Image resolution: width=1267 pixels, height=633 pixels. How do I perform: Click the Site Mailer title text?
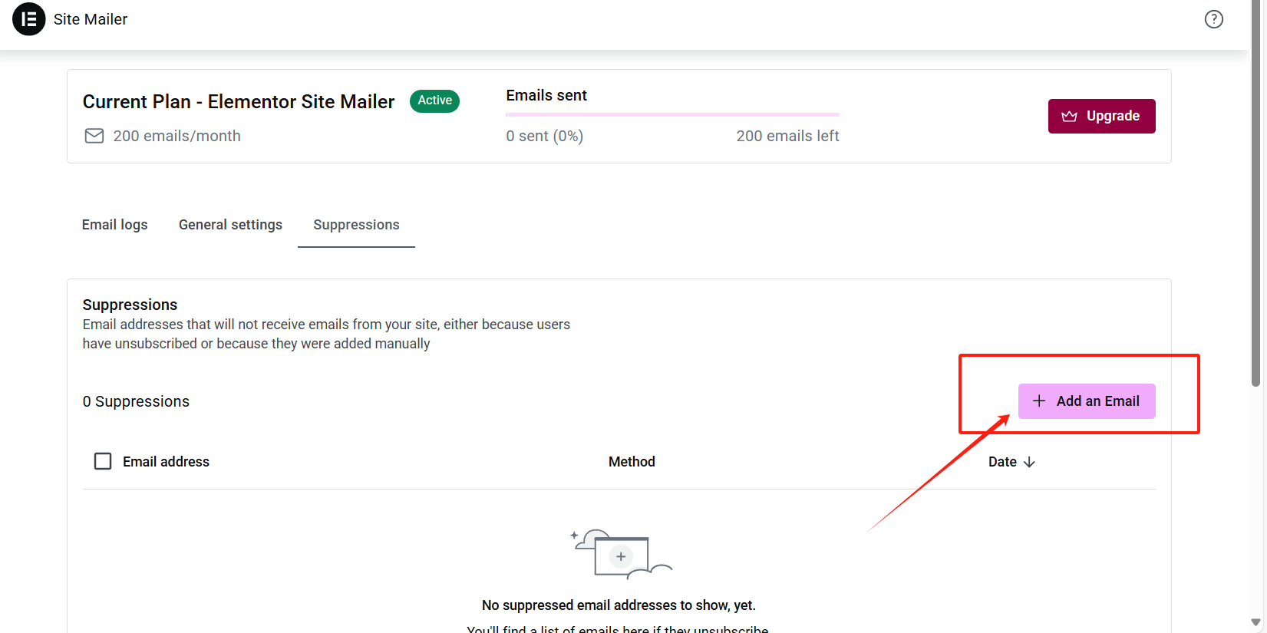pyautogui.click(x=91, y=19)
